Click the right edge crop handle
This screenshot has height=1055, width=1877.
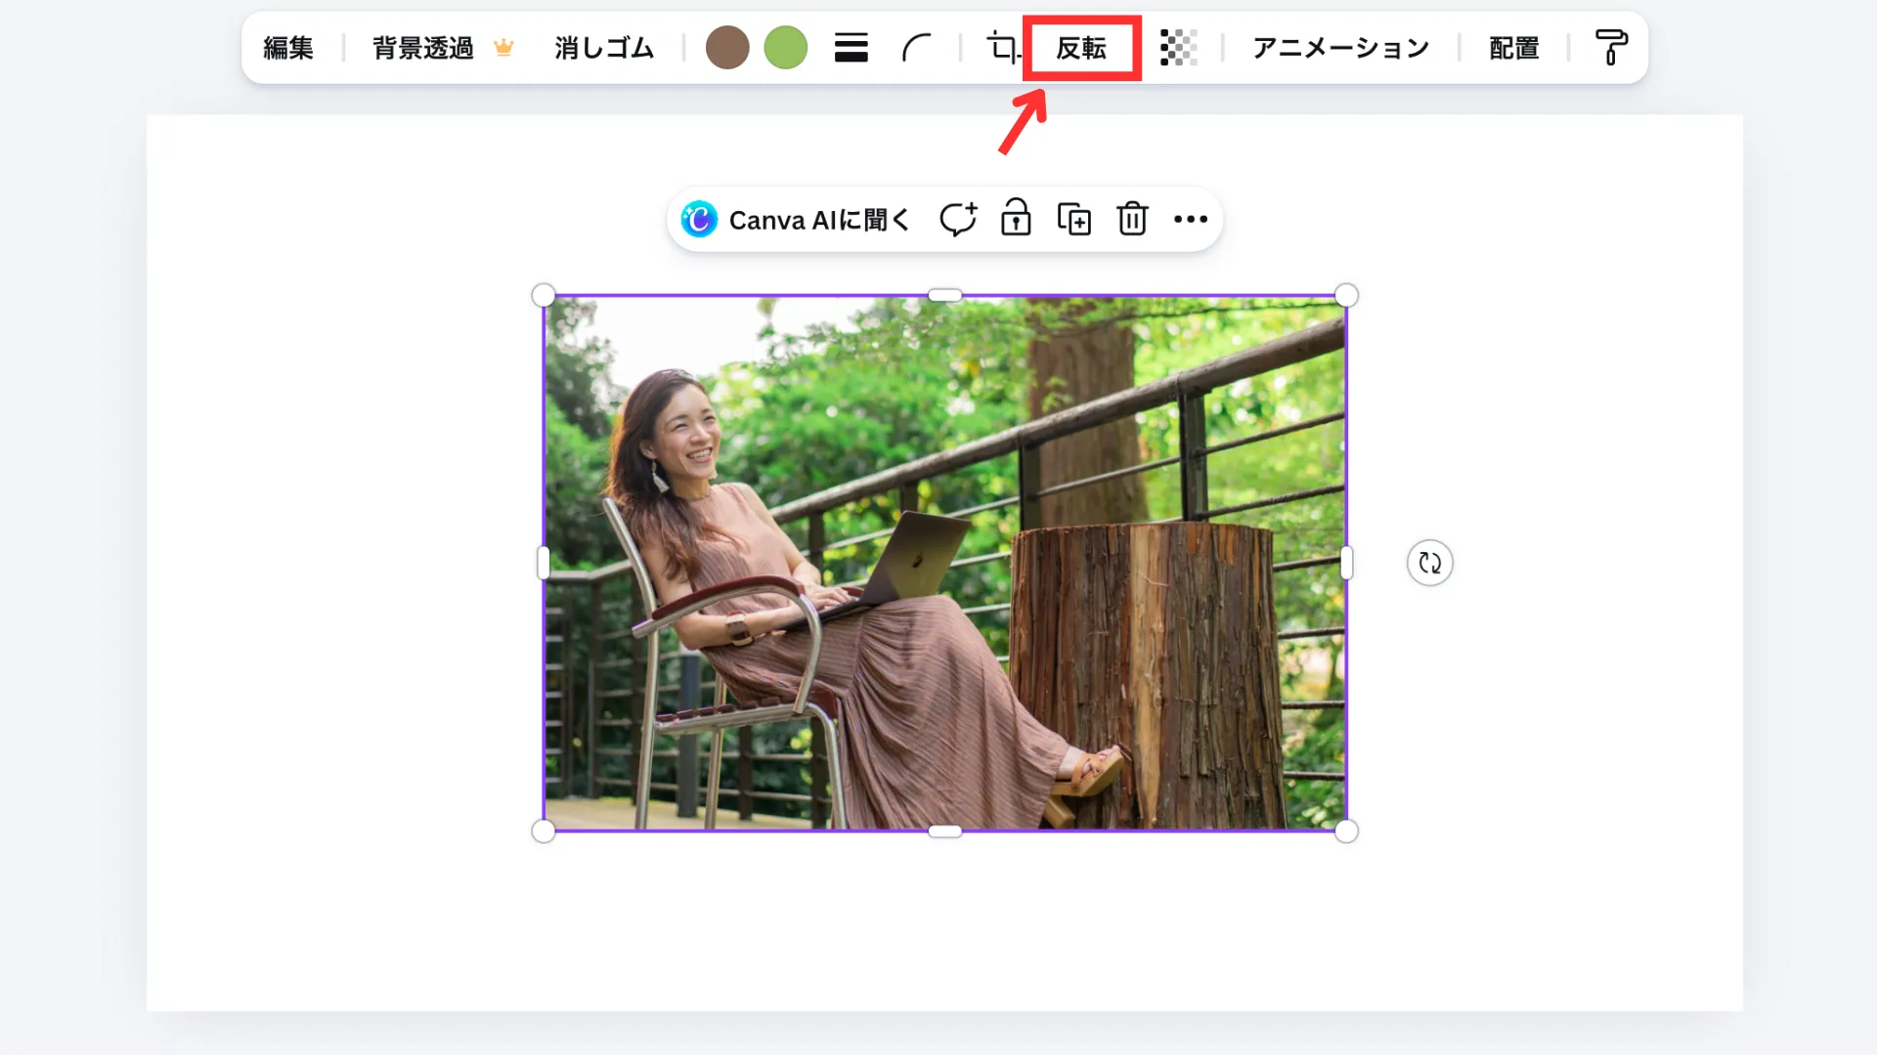coord(1346,563)
